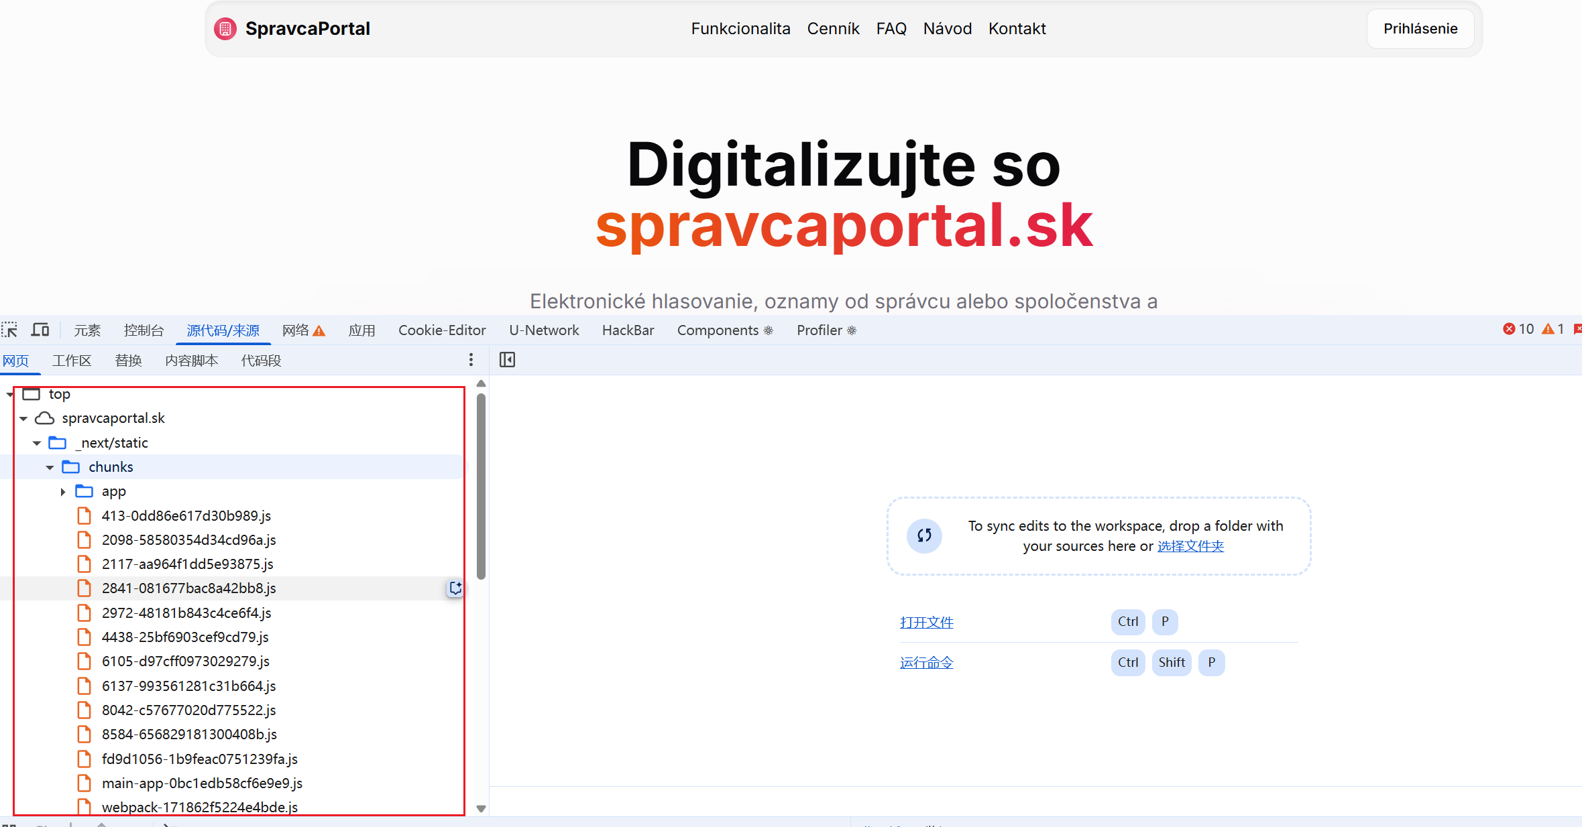
Task: Open file 8584-656829181300408b.js
Action: [189, 735]
